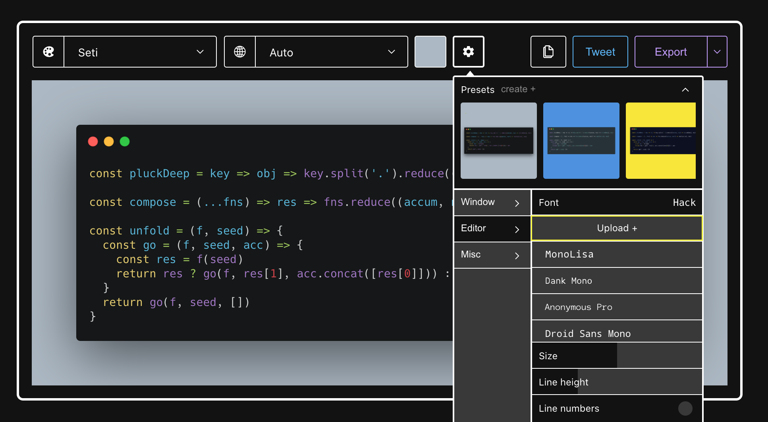768x422 pixels.
Task: Click the red dot in code window
Action: (93, 141)
